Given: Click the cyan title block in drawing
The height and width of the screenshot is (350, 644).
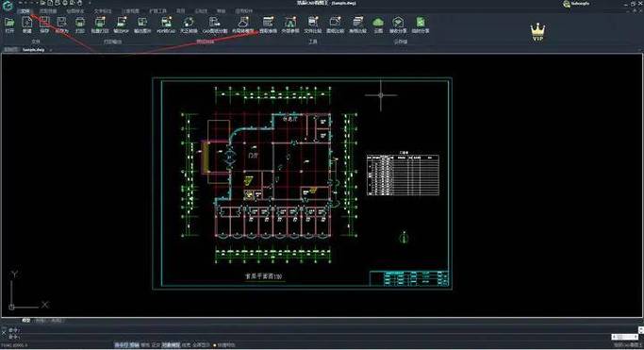Looking at the screenshot, I should click(409, 278).
